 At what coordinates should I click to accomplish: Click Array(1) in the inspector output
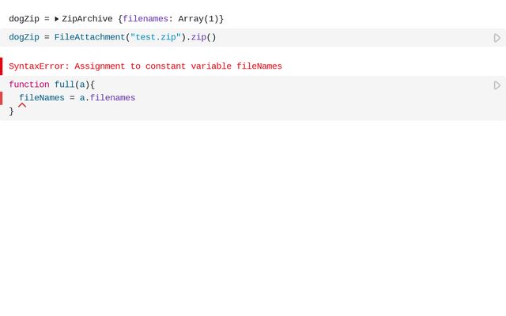click(x=198, y=19)
